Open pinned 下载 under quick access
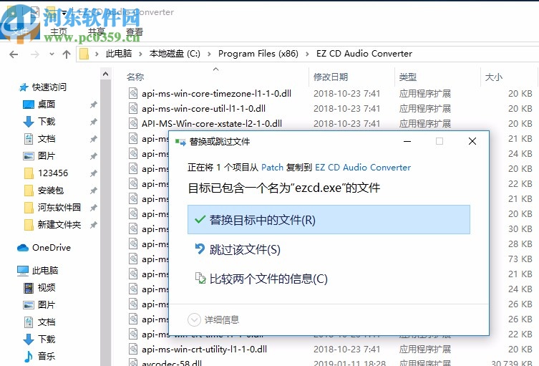The height and width of the screenshot is (366, 539). [47, 122]
